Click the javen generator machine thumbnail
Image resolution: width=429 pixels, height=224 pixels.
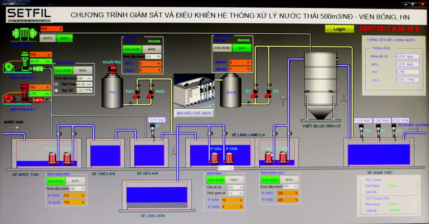[194, 91]
